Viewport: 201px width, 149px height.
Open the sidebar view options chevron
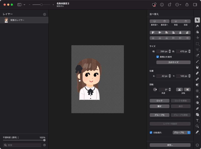pos(24,5)
